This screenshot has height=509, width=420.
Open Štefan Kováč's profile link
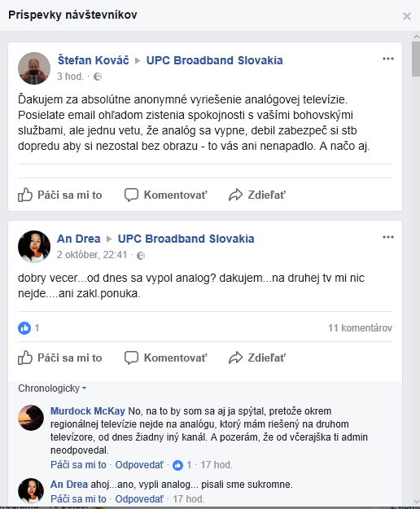pyautogui.click(x=94, y=60)
